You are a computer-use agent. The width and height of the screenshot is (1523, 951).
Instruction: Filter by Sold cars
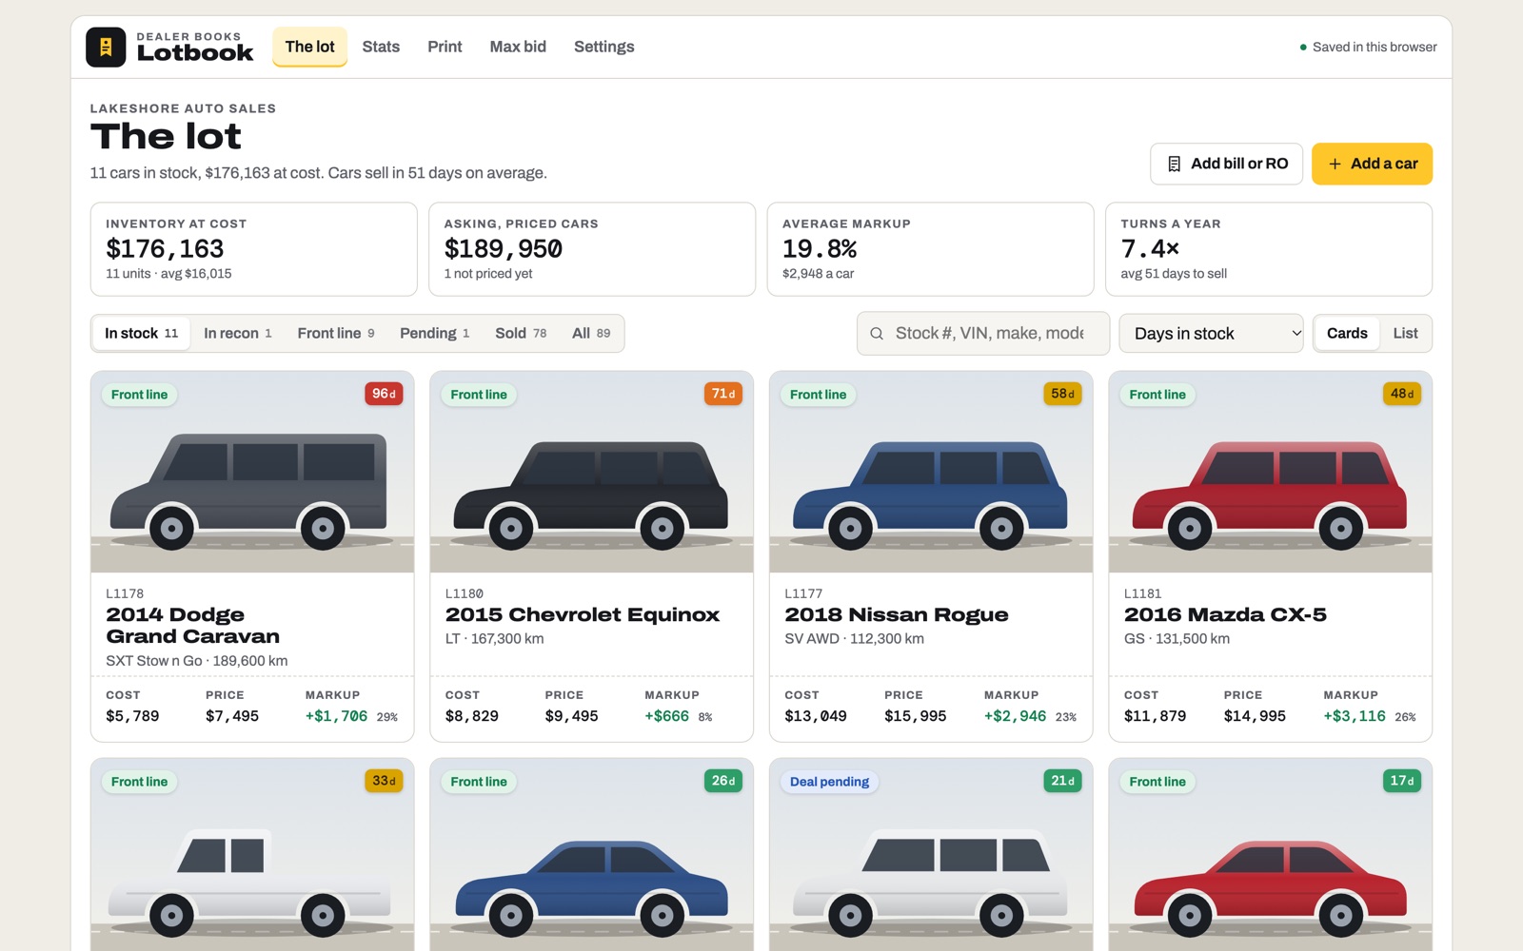[x=521, y=333]
